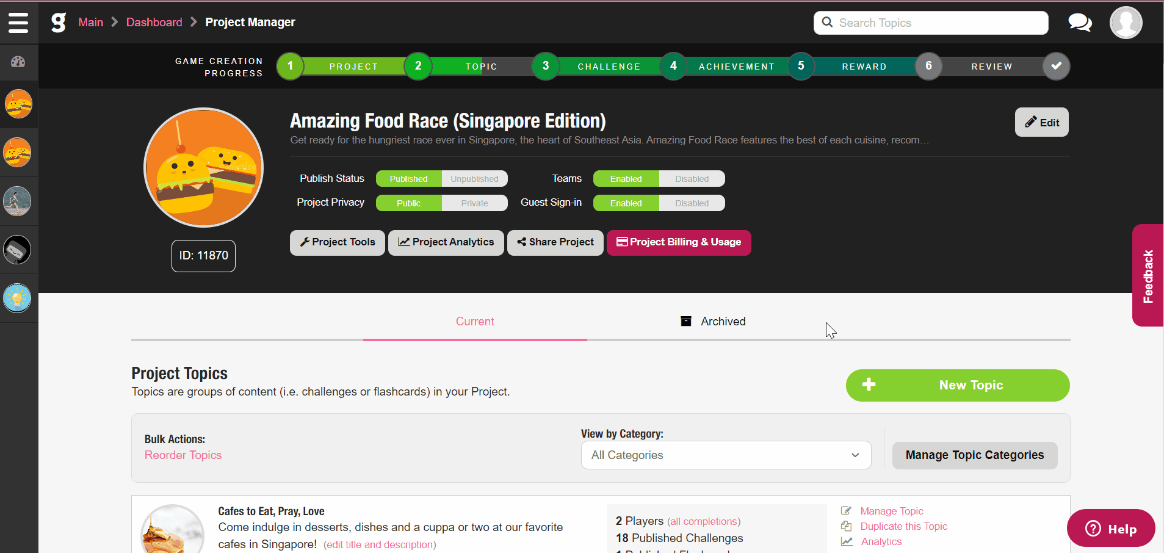Click the Archived box icon
Image resolution: width=1164 pixels, height=553 pixels.
pos(686,321)
